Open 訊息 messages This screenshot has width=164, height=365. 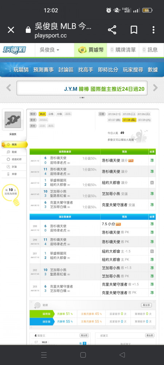coord(150,50)
